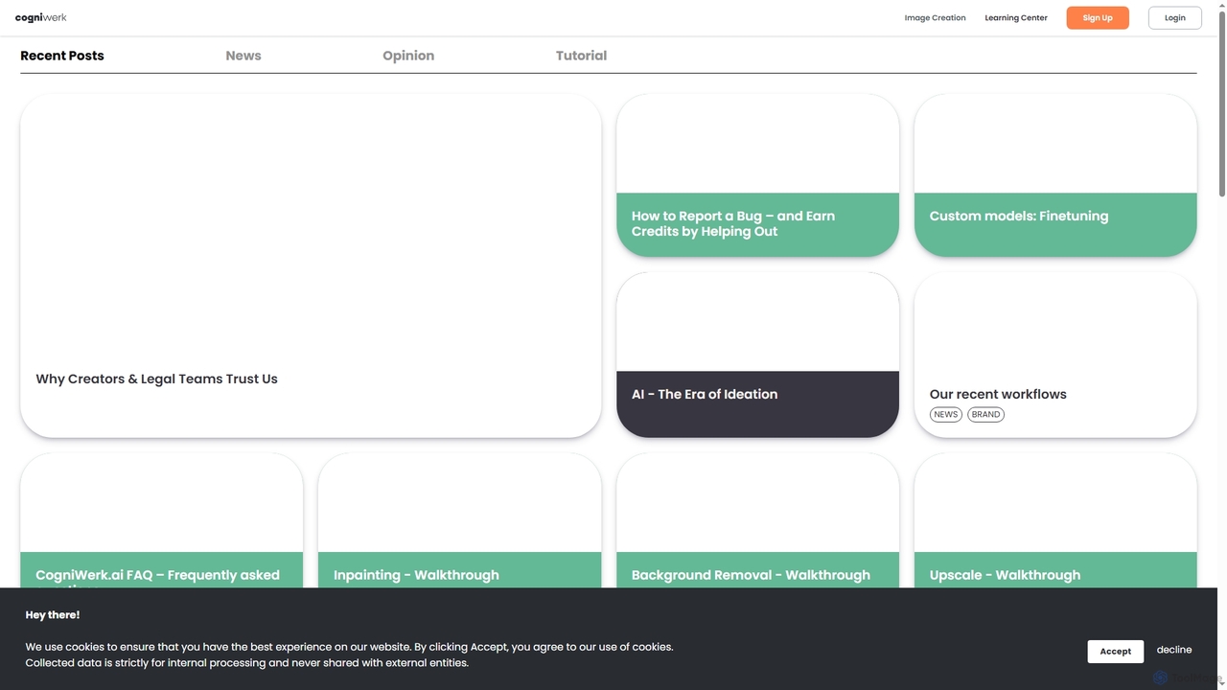Open AI - The Era of Ideation post
This screenshot has width=1227, height=690.
tap(757, 355)
